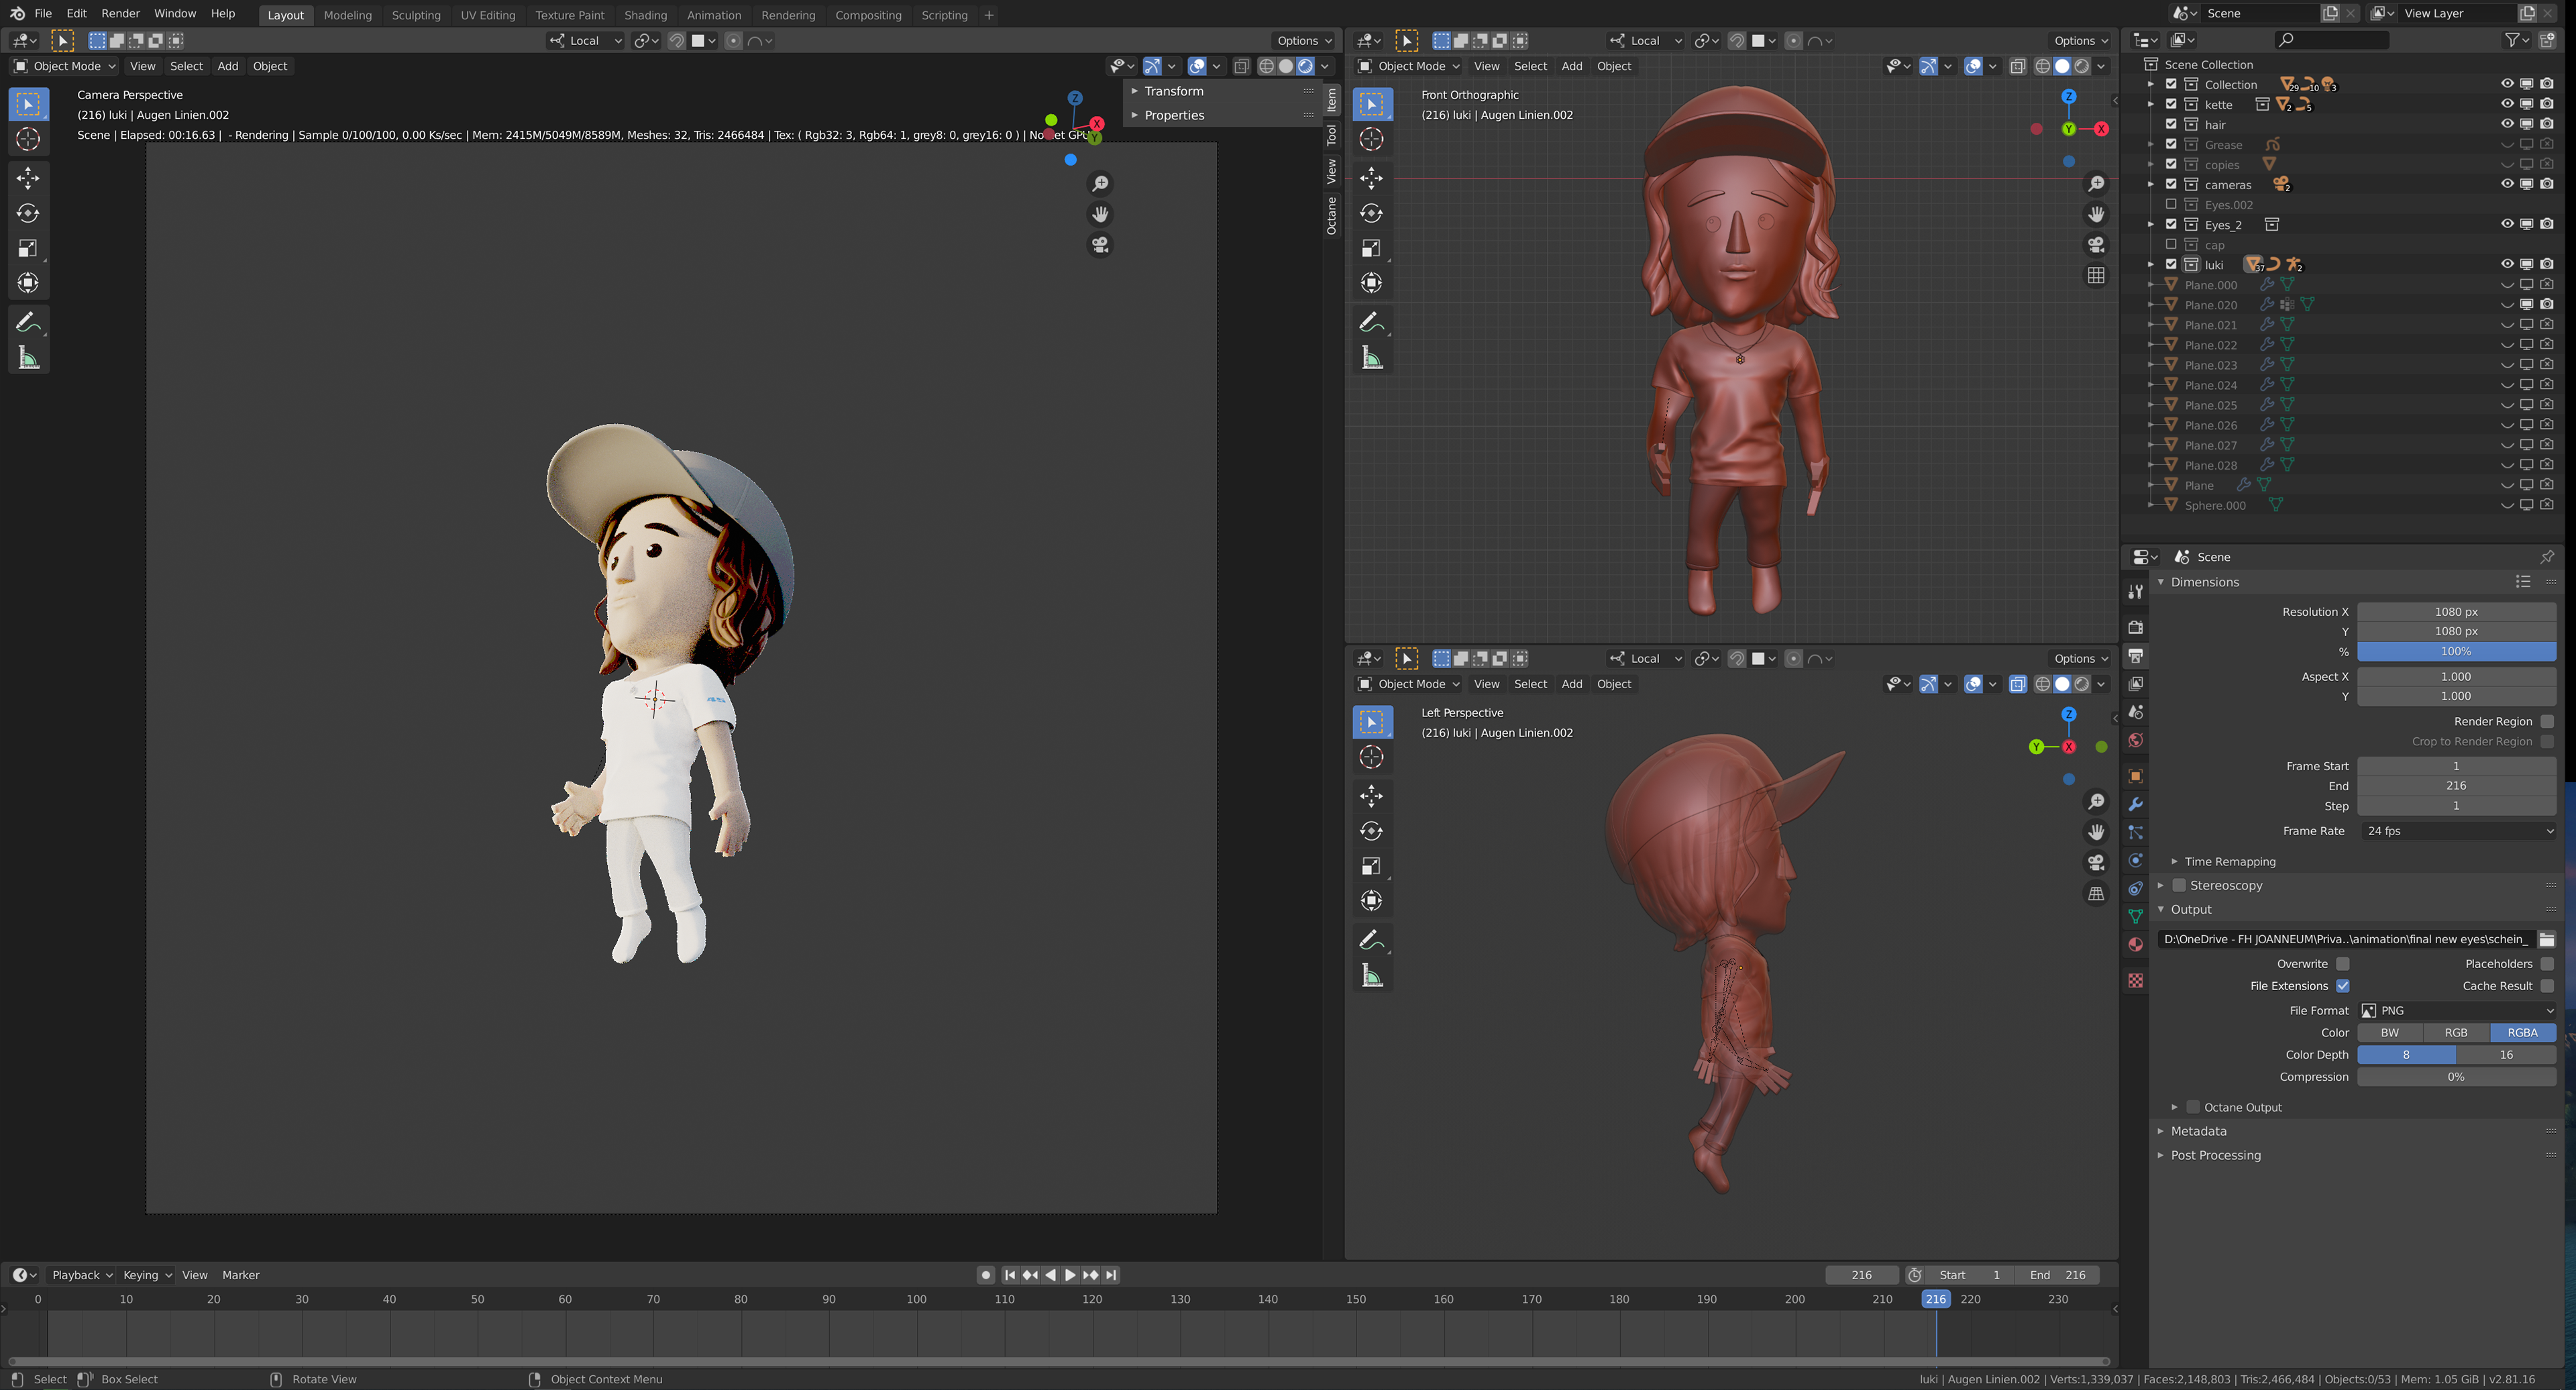
Task: Click the Playback menu button in timeline
Action: point(81,1275)
